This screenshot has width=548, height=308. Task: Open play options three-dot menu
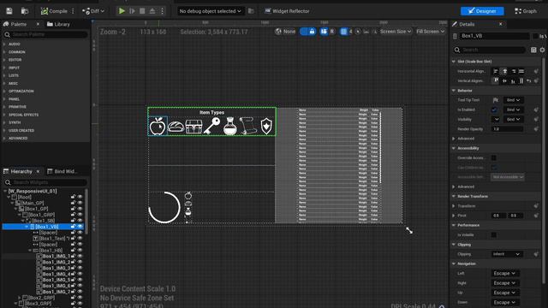click(x=162, y=11)
